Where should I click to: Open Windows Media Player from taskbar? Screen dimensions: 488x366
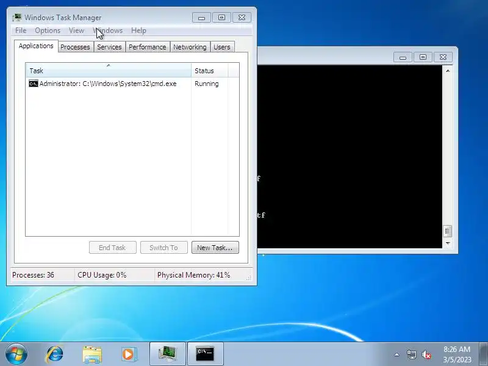pos(129,354)
